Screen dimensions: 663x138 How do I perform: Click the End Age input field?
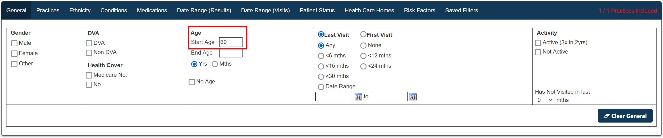pos(231,53)
